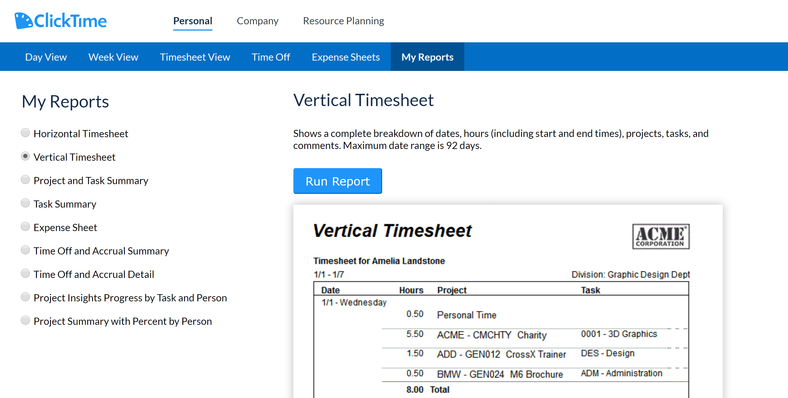Click the ClickTime logo
Viewport: 788px width, 398px height.
(x=60, y=20)
